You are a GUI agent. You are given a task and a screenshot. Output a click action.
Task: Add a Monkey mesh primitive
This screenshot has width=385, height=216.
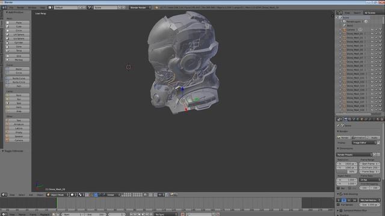[17, 60]
